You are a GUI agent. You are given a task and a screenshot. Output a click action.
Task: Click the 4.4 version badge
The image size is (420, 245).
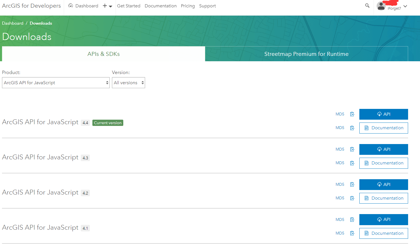click(85, 123)
